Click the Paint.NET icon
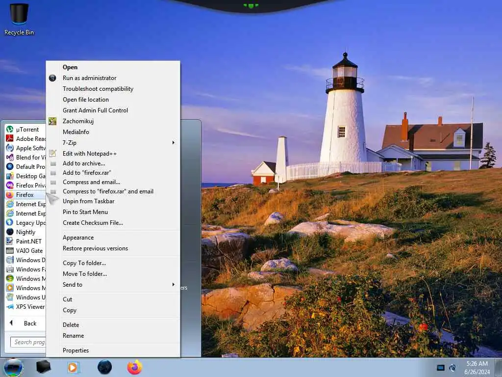The image size is (502, 377). 10,241
